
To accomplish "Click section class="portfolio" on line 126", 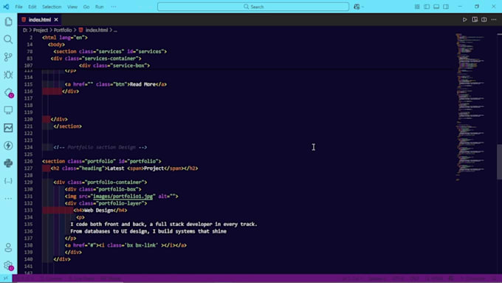I will click(102, 161).
